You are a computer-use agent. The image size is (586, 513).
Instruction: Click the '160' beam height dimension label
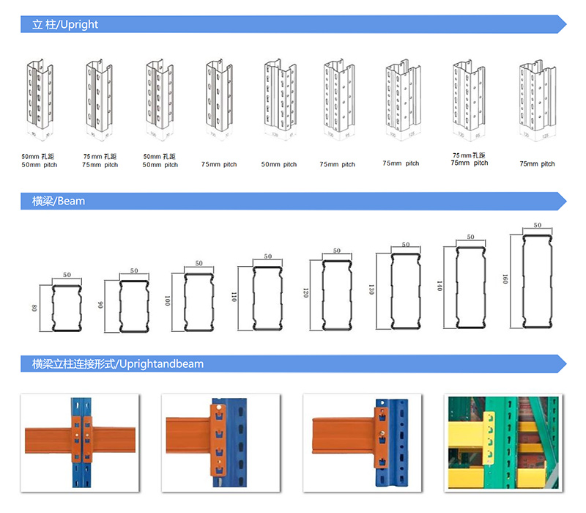pyautogui.click(x=505, y=279)
